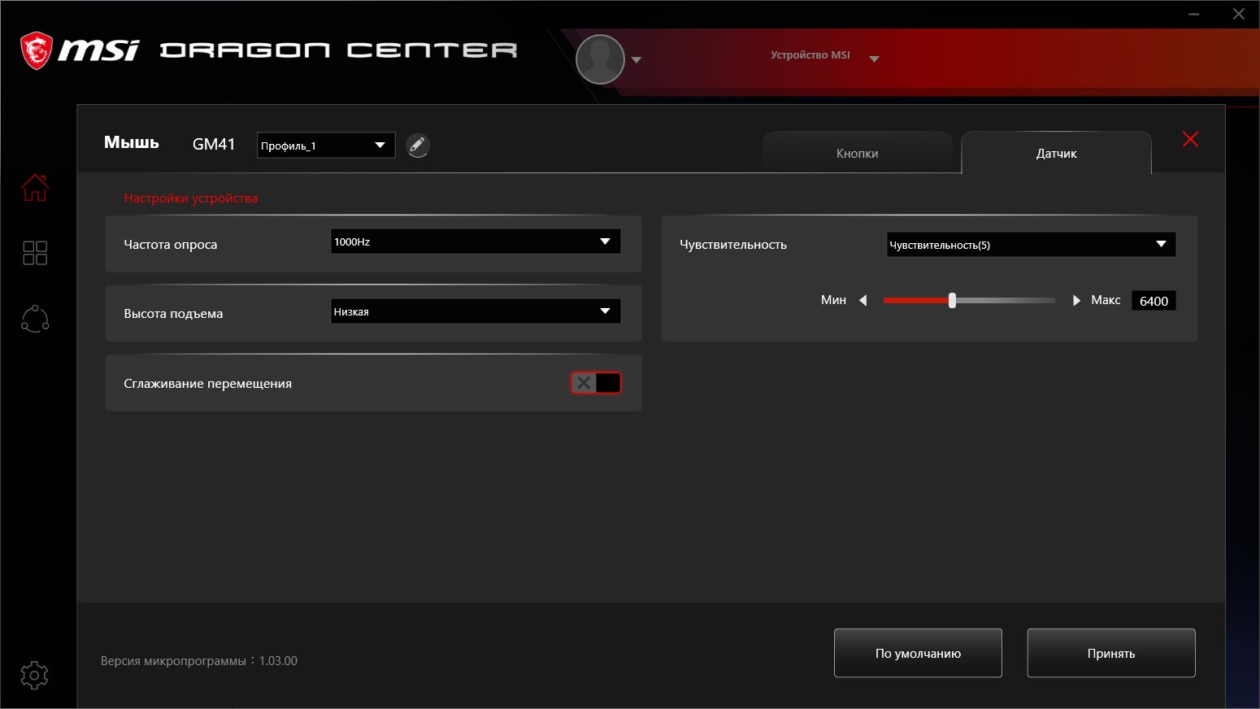Select the Датчик tab
1260x709 pixels.
click(1056, 153)
